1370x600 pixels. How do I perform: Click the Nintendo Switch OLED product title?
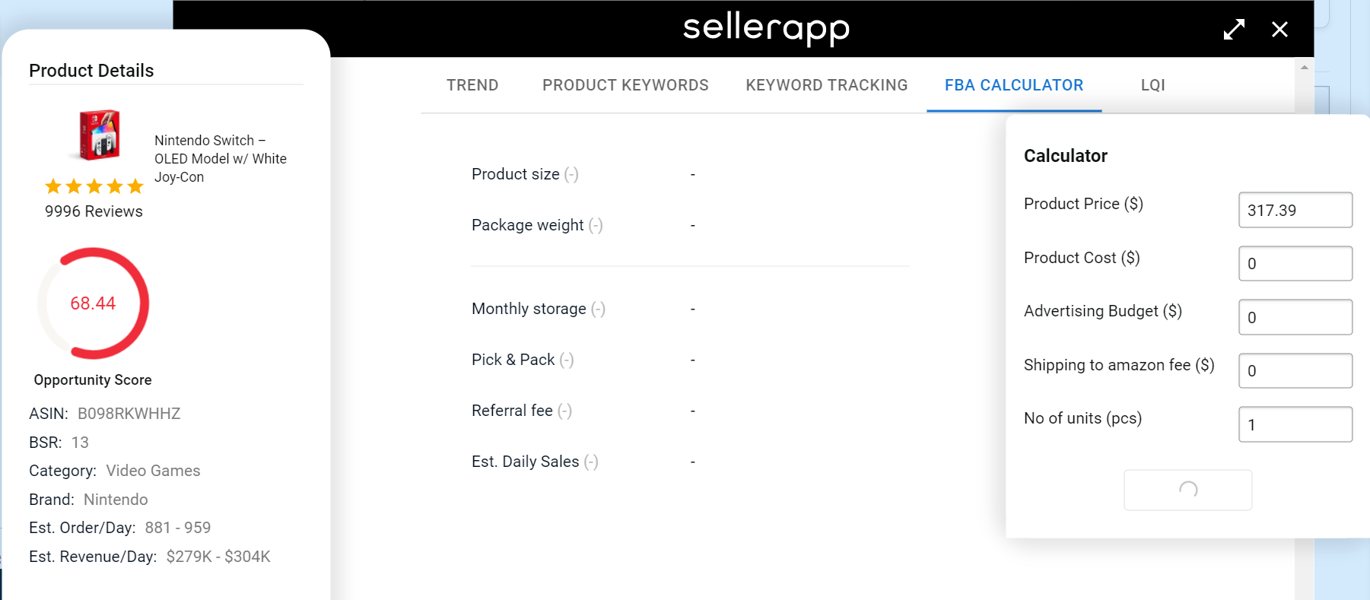(221, 159)
